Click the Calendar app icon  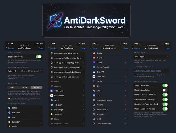click(x=9, y=122)
